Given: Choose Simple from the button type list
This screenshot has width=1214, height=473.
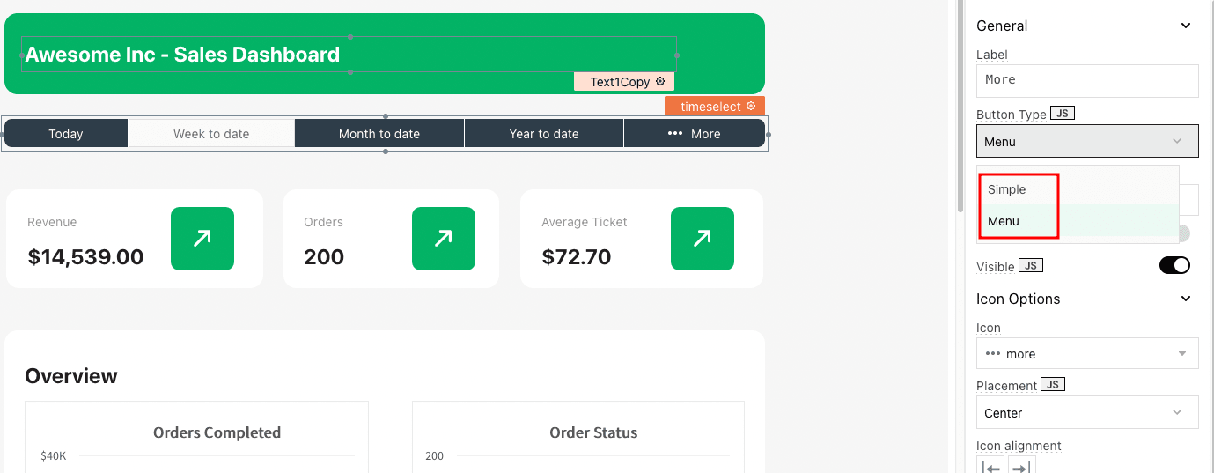Looking at the screenshot, I should click(x=1007, y=189).
